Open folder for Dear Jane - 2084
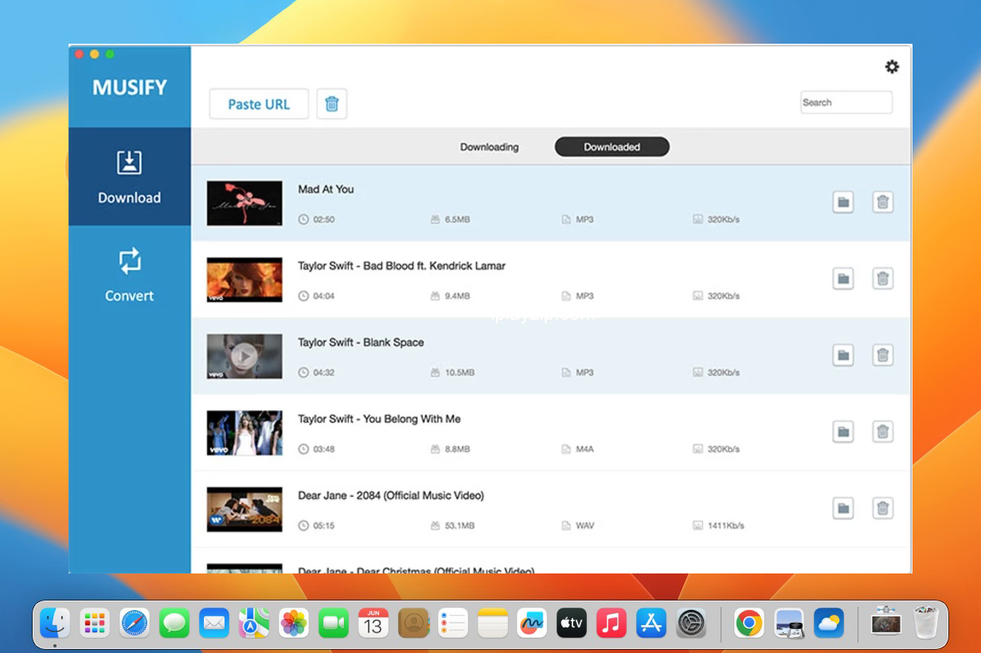This screenshot has width=981, height=653. pyautogui.click(x=843, y=508)
